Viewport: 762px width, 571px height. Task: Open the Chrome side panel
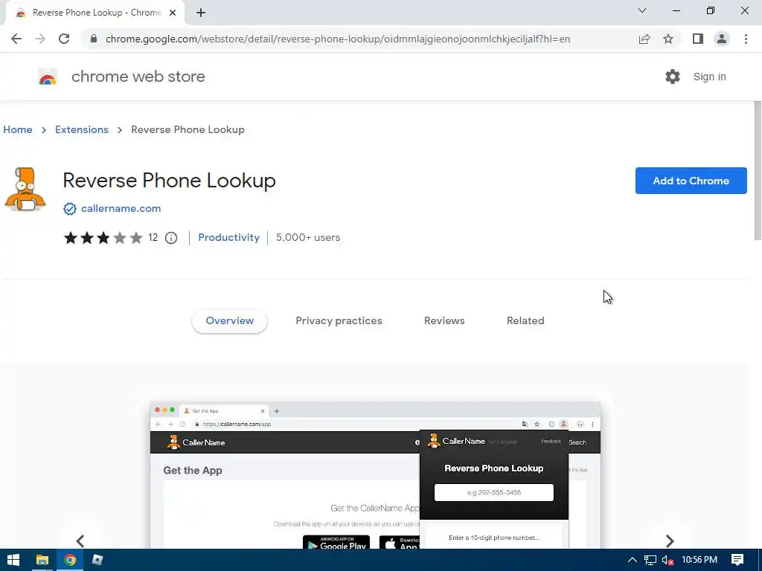(x=698, y=39)
